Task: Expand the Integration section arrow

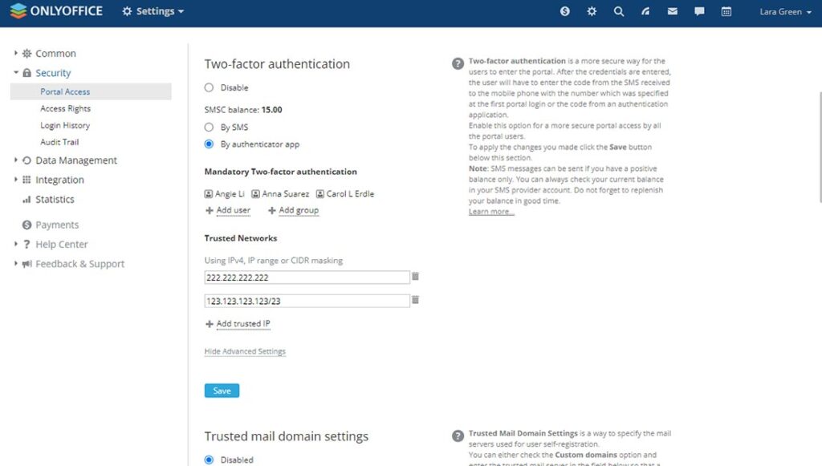Action: click(16, 179)
